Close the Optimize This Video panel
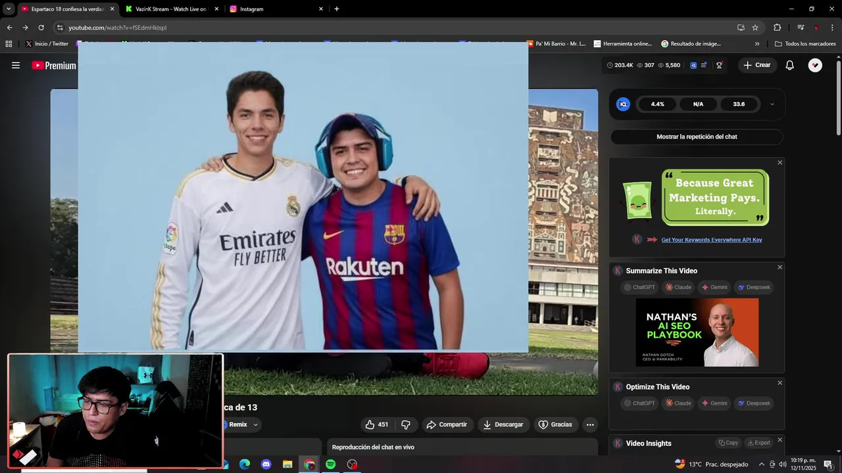 point(780,383)
